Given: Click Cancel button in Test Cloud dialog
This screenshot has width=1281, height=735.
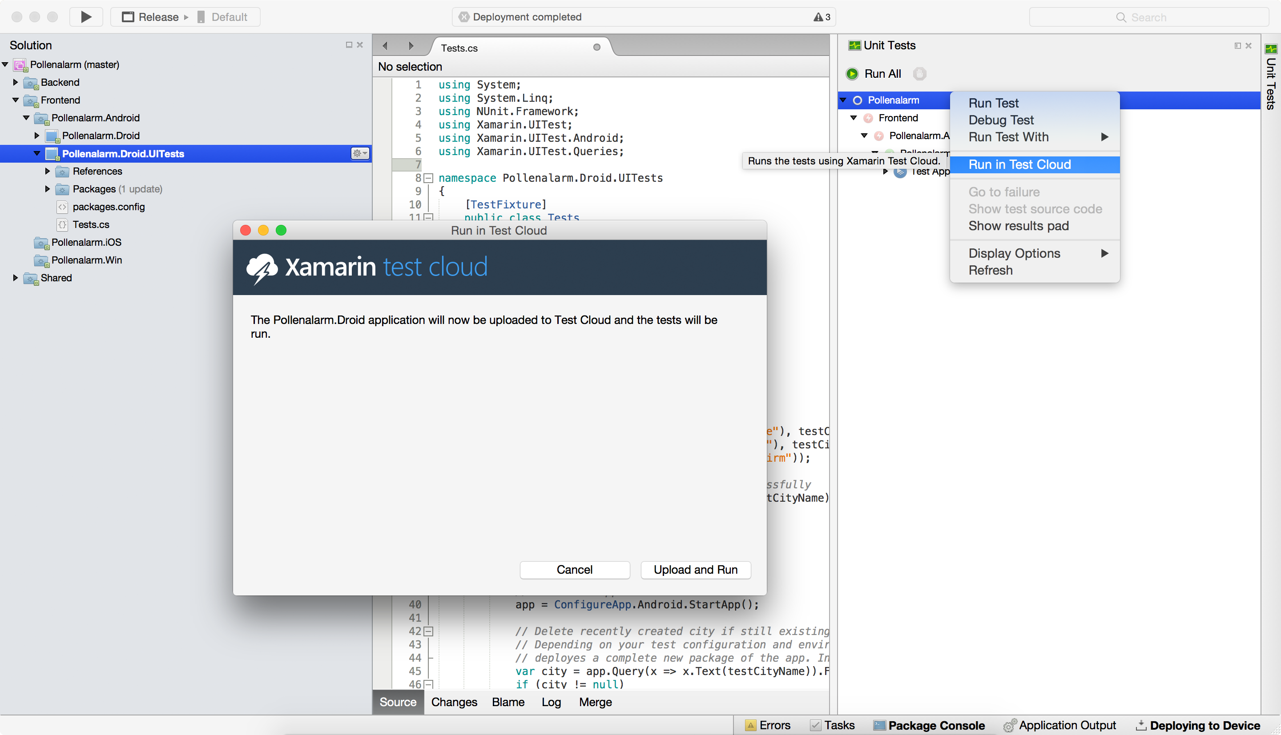Looking at the screenshot, I should point(575,570).
